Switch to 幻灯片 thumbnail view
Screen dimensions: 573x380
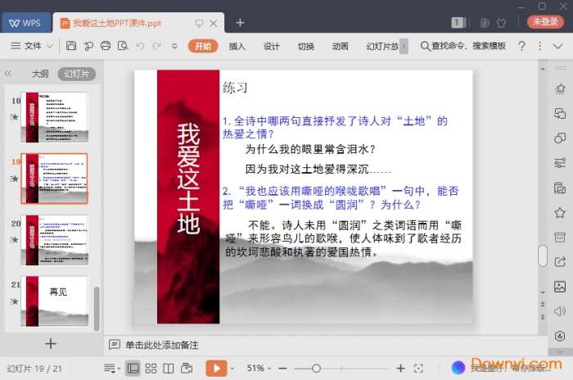point(77,74)
